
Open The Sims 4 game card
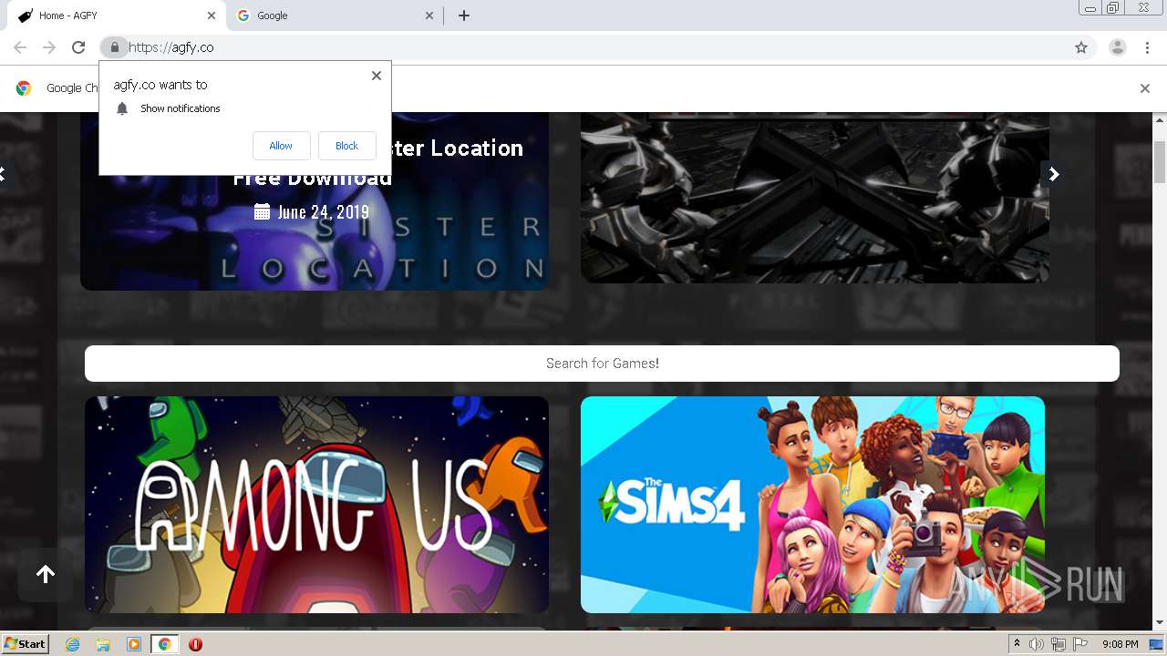812,505
